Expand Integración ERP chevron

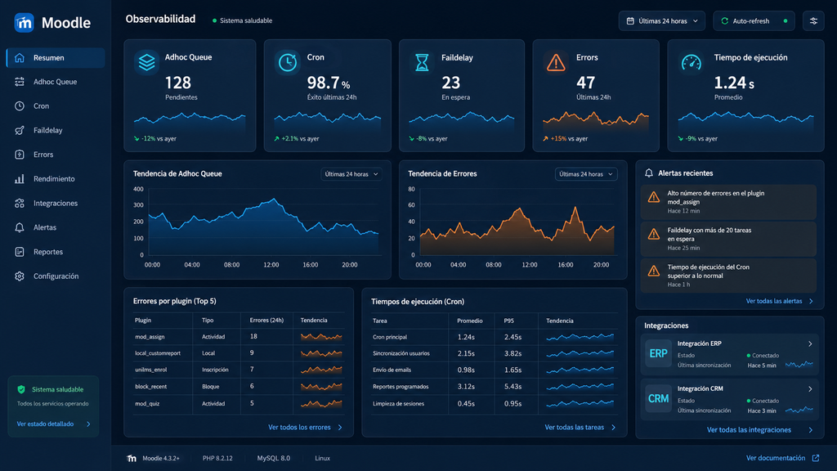coord(810,344)
